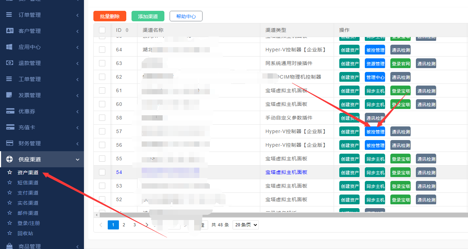Open 实名渠道 submenu item
Screen dimensions: 468x249
tap(28, 203)
